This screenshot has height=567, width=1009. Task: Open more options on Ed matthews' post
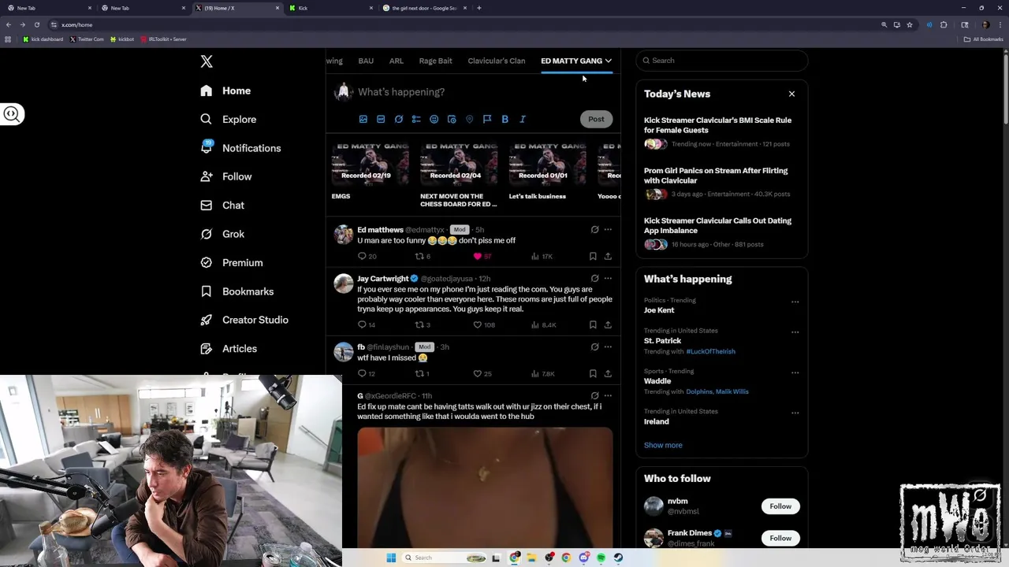pyautogui.click(x=608, y=230)
